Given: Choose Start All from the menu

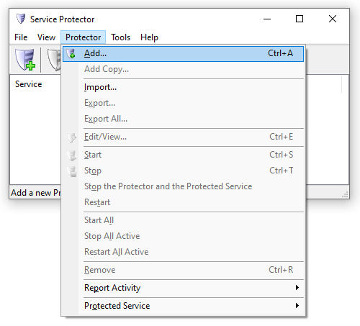Looking at the screenshot, I should tap(183, 220).
